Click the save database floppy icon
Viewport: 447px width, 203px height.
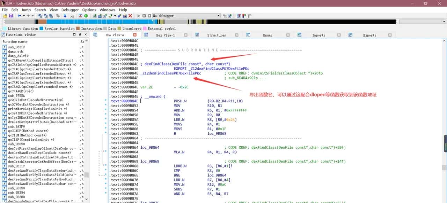[11, 16]
